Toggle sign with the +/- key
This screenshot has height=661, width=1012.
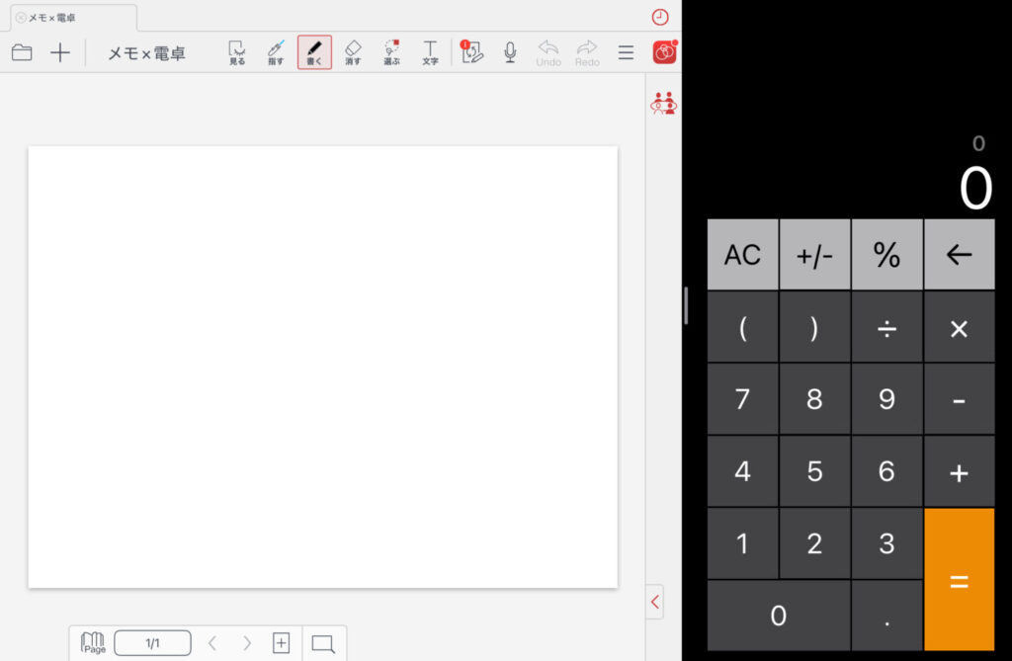tap(814, 255)
